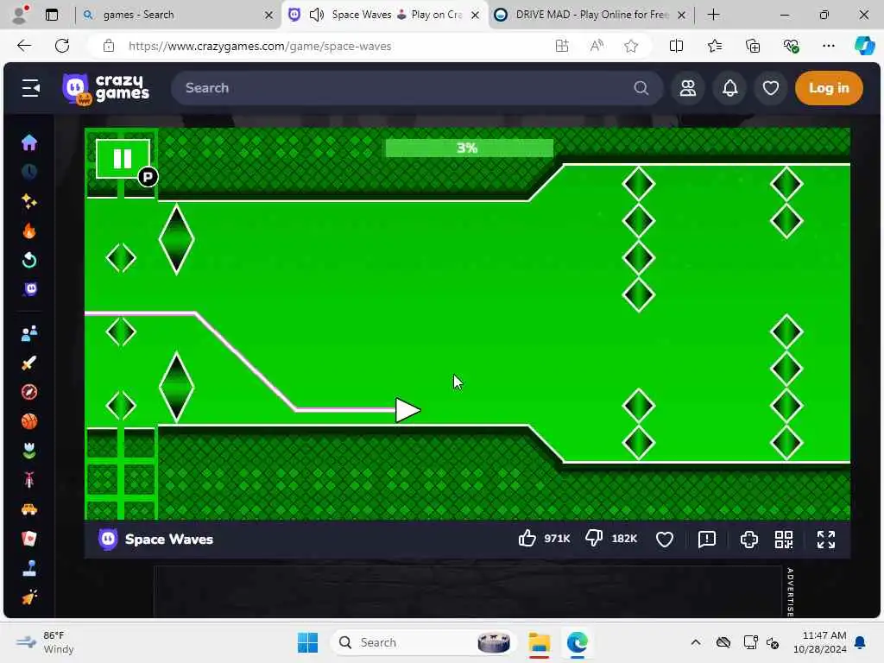
Task: Add this page to favorites star
Action: 631,46
